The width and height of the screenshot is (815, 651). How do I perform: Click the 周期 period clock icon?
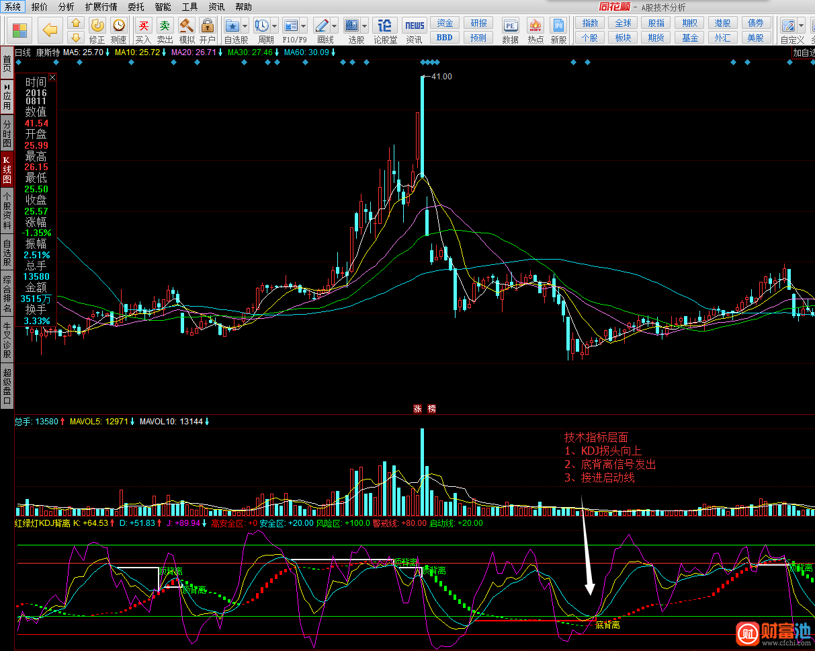coord(261,26)
